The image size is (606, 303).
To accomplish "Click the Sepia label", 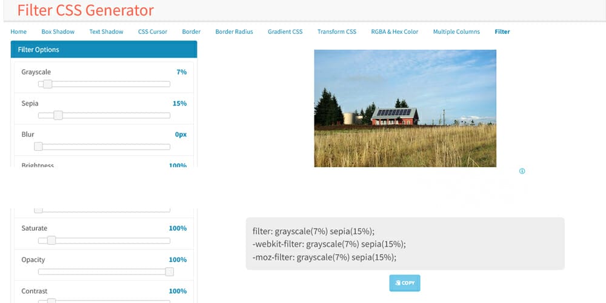I will point(30,104).
